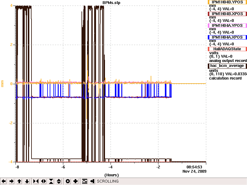Pan the graph left with left arrow
The image size is (247, 185).
click(x=4, y=181)
